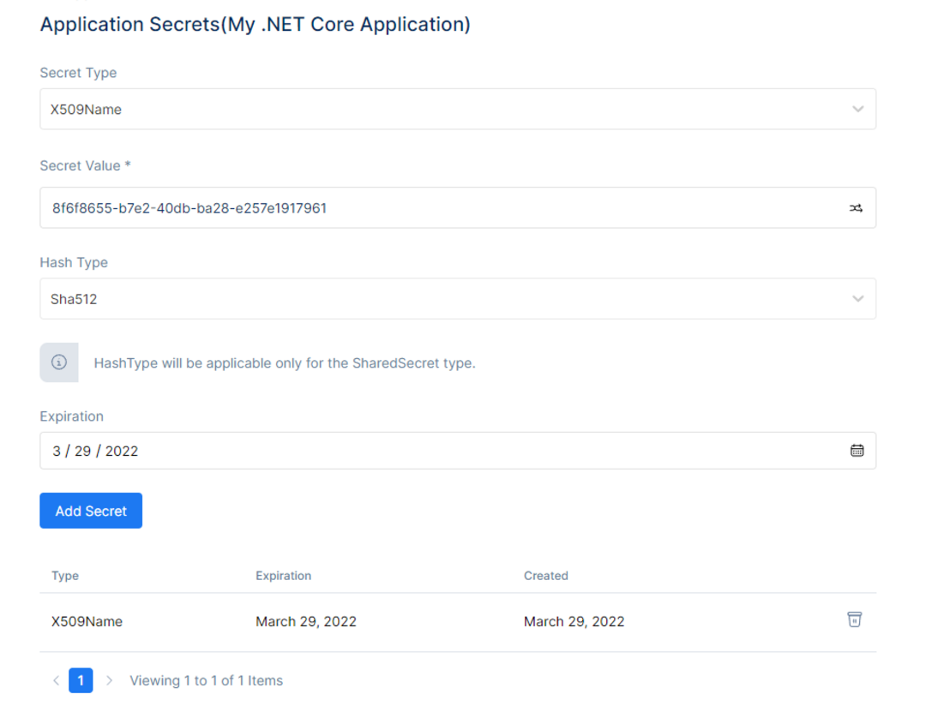Click the random secret value generator icon

tap(856, 208)
